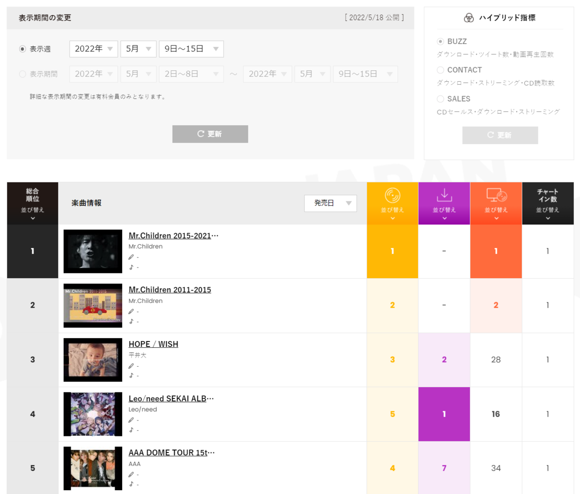Click 更新 button in hybrid indicator panel
Viewport: 580px width, 494px height.
click(x=500, y=135)
